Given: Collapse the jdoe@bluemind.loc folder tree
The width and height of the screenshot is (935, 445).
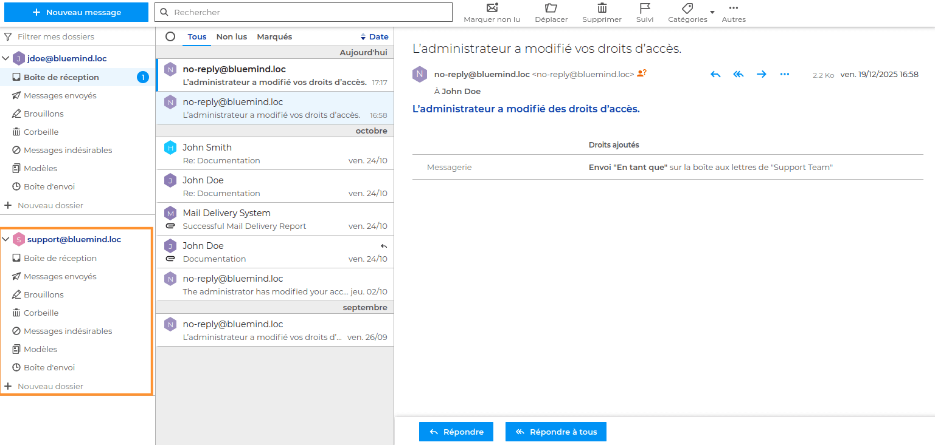Looking at the screenshot, I should point(6,59).
